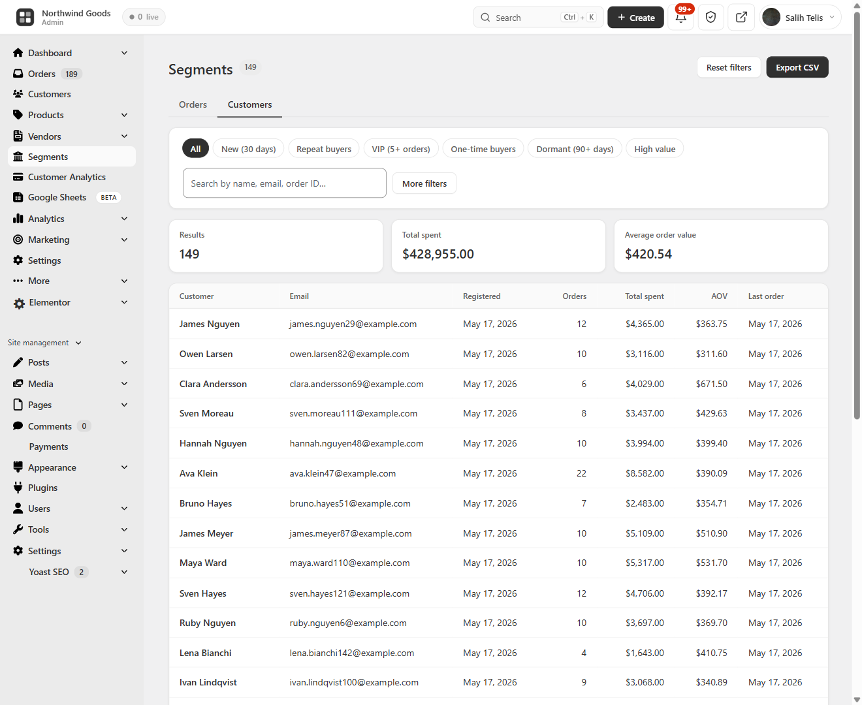Image resolution: width=862 pixels, height=705 pixels.
Task: Click the Orders column header
Action: coord(575,296)
